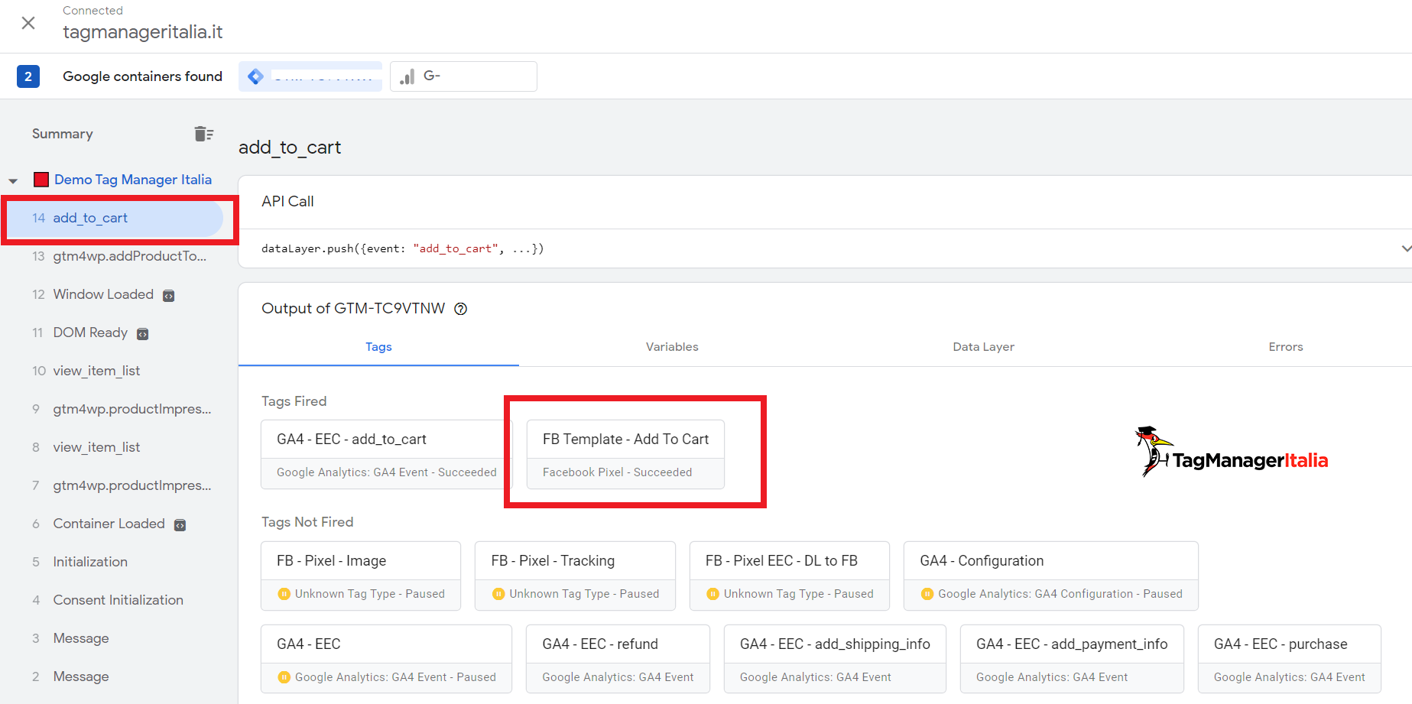Select event 14 add_to_cart

[115, 219]
